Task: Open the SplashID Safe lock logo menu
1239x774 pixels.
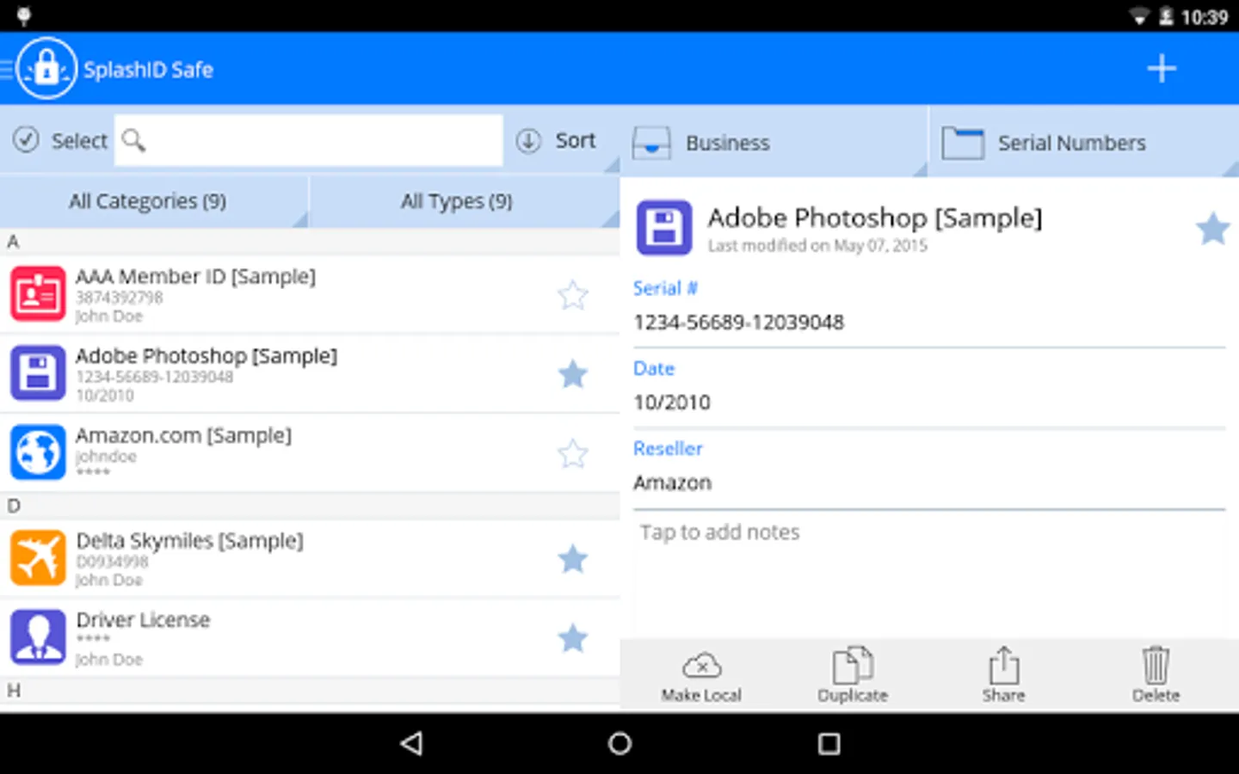Action: click(46, 69)
